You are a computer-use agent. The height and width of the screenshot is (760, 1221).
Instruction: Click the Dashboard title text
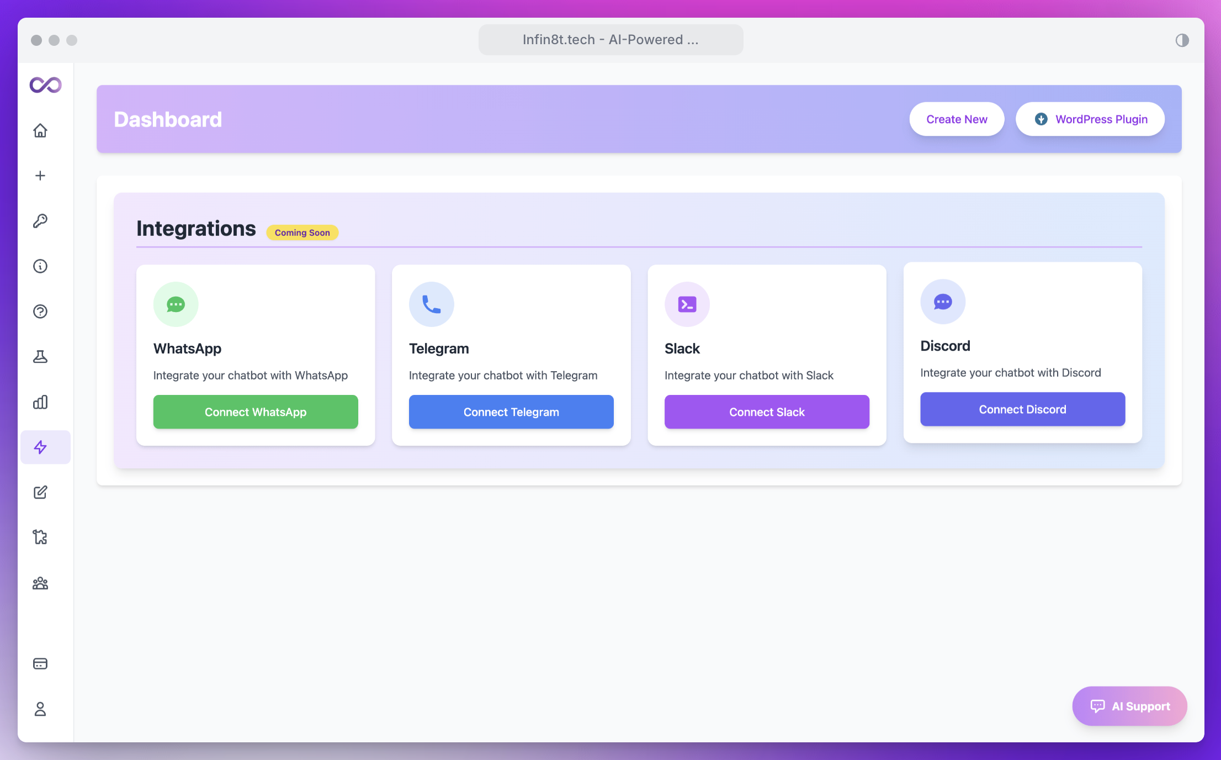[168, 119]
